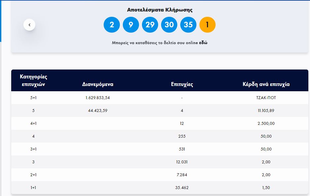This screenshot has width=310, height=196.
Task: Select the 12.031 winners count
Action: [182, 162]
